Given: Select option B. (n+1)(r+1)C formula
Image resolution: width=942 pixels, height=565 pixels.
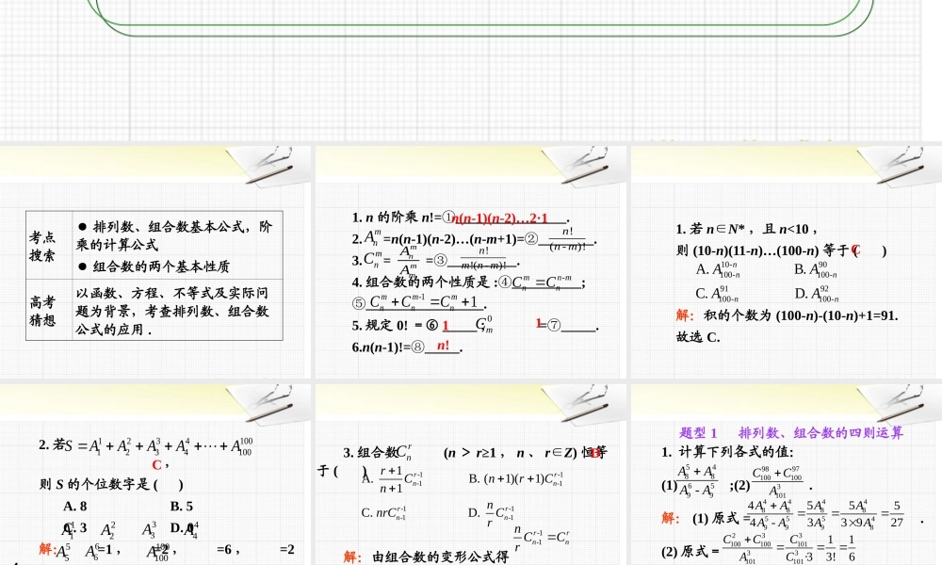Looking at the screenshot, I should [516, 479].
